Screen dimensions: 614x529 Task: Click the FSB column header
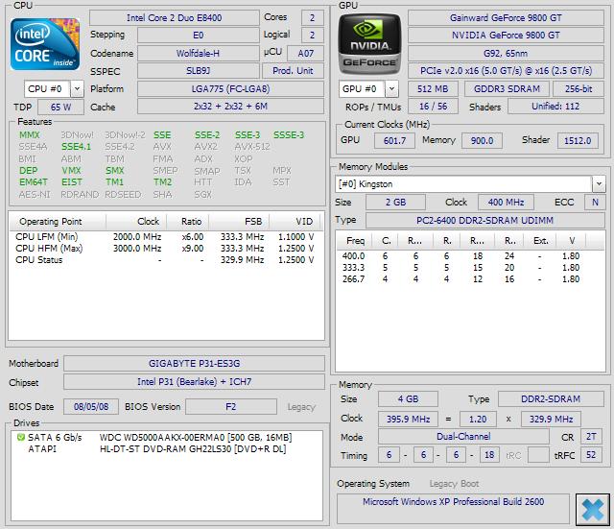(x=239, y=222)
